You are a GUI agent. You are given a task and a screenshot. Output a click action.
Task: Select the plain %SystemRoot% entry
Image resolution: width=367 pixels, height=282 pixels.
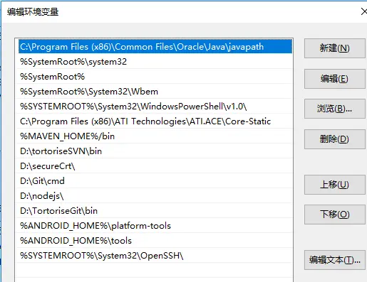155,77
